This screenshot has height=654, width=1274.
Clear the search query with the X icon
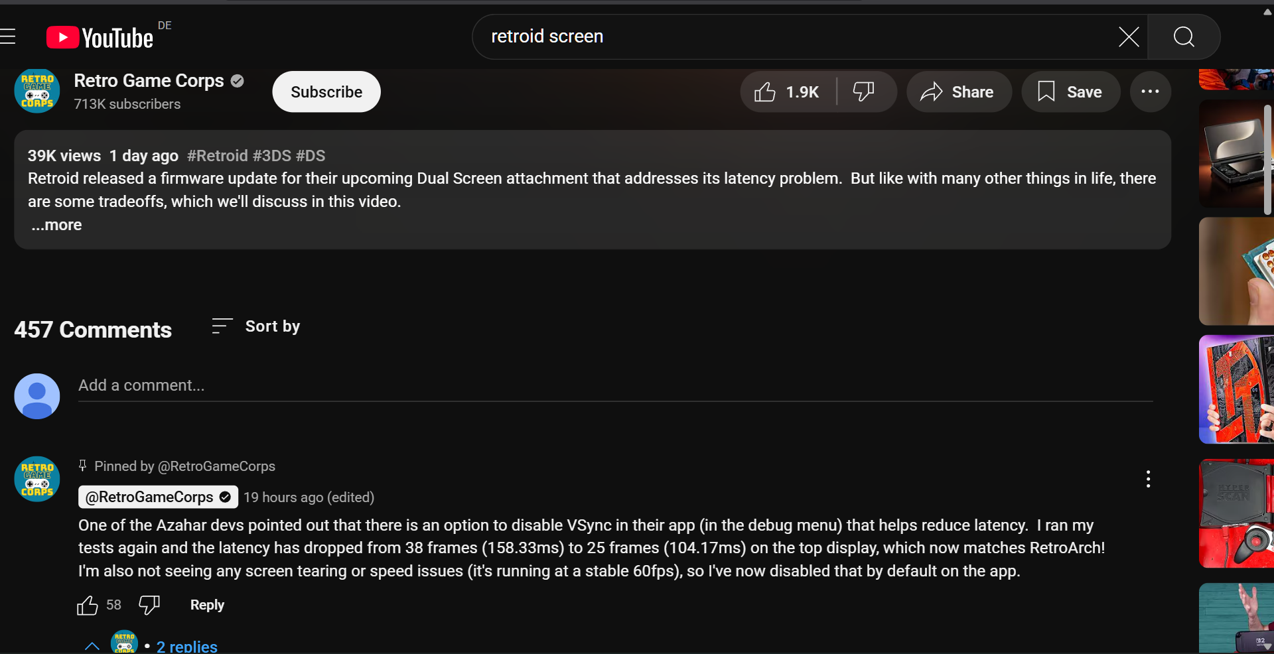(1129, 36)
